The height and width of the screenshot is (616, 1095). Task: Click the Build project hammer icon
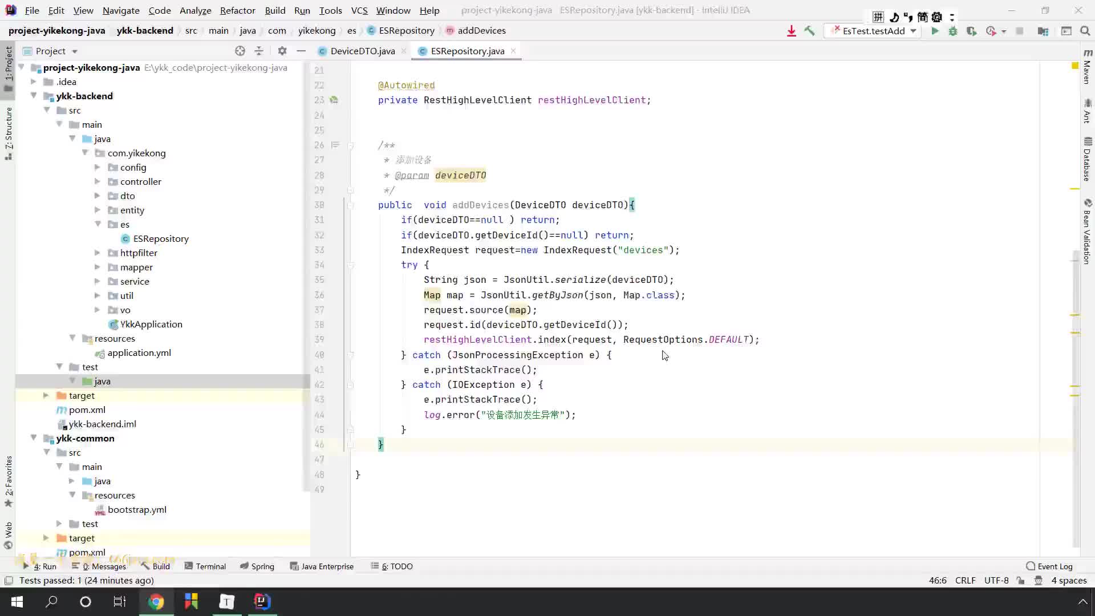tap(811, 31)
